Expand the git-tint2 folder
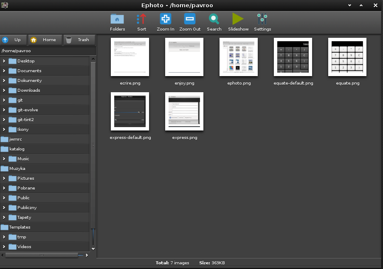Screen dimensions: 383x269 pyautogui.click(x=4, y=119)
